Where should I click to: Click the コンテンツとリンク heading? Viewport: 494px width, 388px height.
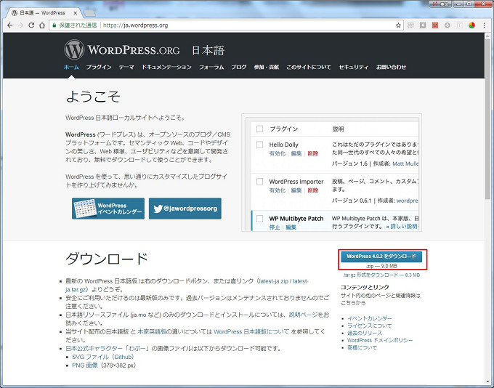(365, 287)
